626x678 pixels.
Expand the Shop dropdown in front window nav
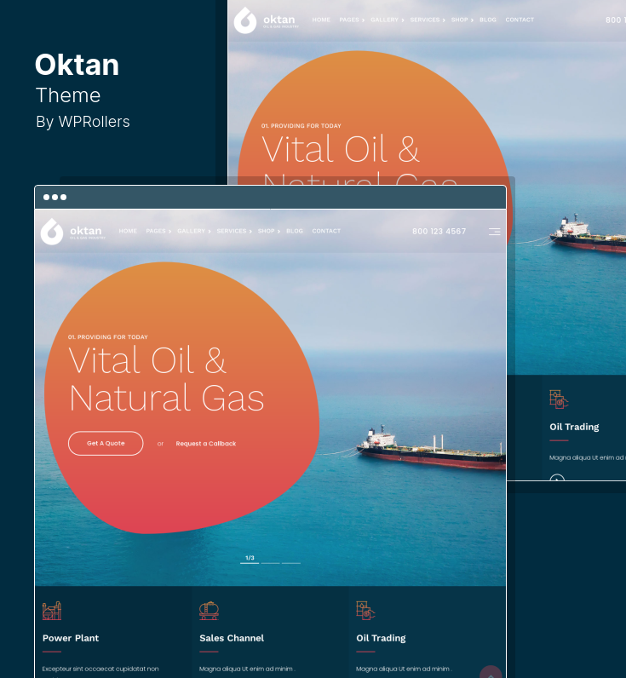[268, 232]
